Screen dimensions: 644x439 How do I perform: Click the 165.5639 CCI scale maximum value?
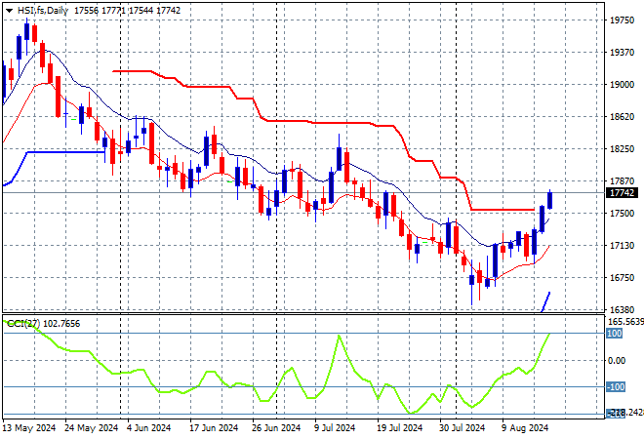625,322
